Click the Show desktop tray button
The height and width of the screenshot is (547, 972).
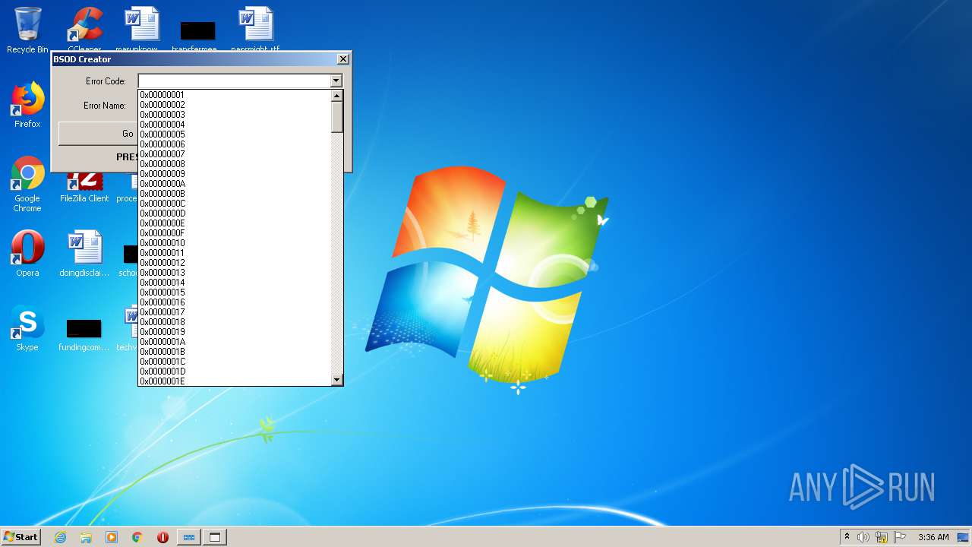point(963,537)
